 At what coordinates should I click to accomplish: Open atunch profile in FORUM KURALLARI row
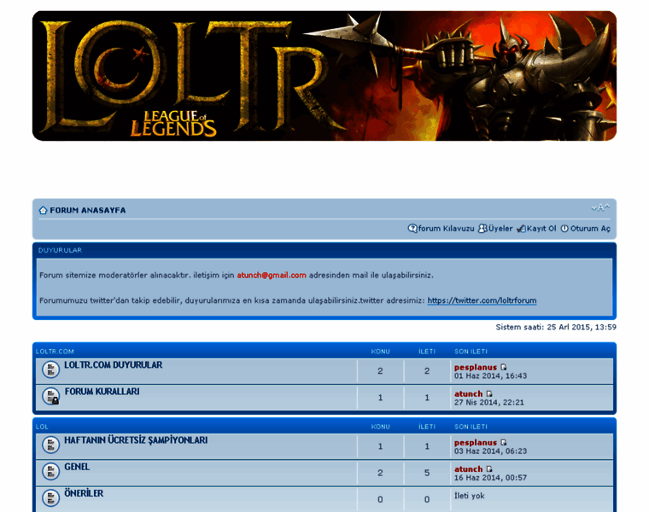(469, 393)
